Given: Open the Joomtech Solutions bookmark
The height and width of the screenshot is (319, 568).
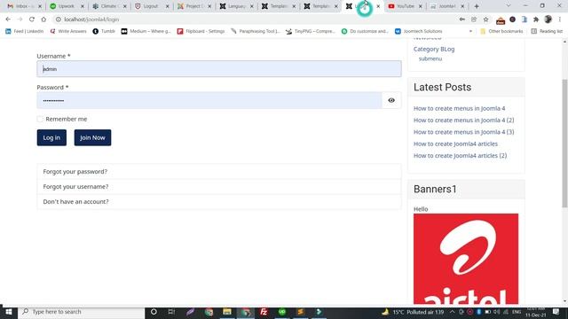Looking at the screenshot, I should 418,31.
